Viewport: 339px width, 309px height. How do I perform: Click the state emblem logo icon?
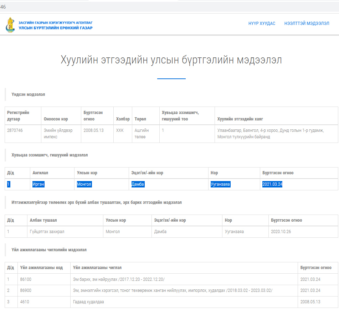(x=10, y=25)
